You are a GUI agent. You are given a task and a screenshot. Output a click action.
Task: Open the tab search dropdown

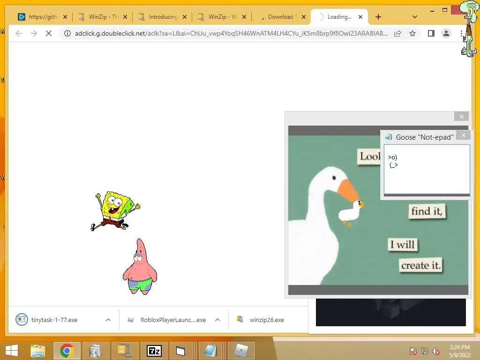(415, 17)
